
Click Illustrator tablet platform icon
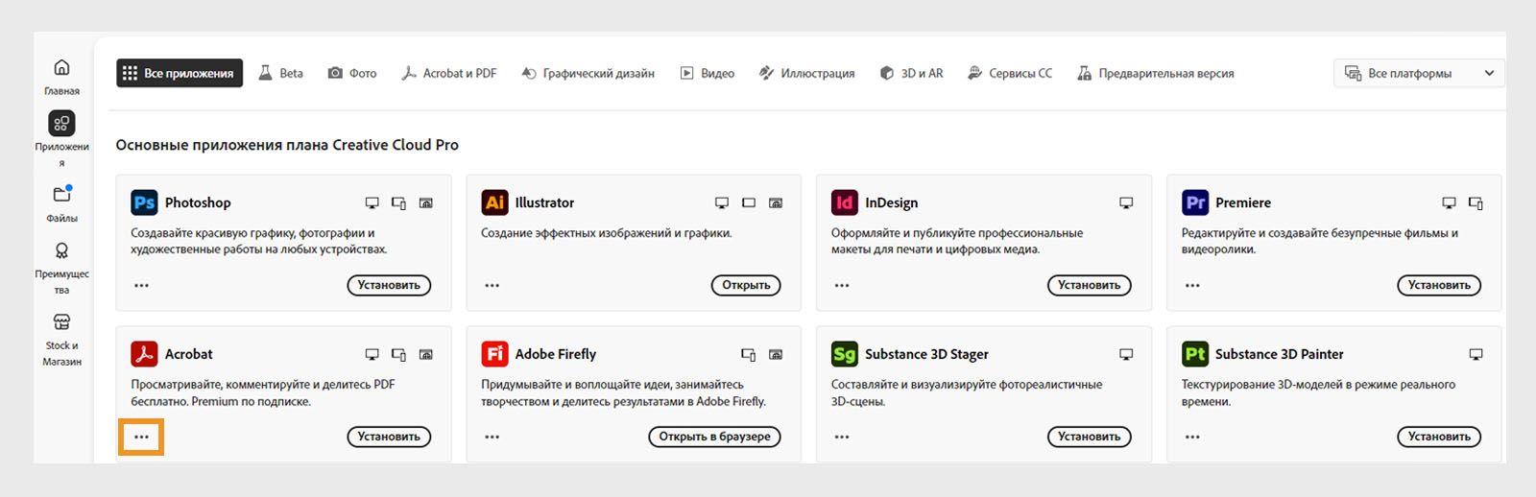(749, 203)
